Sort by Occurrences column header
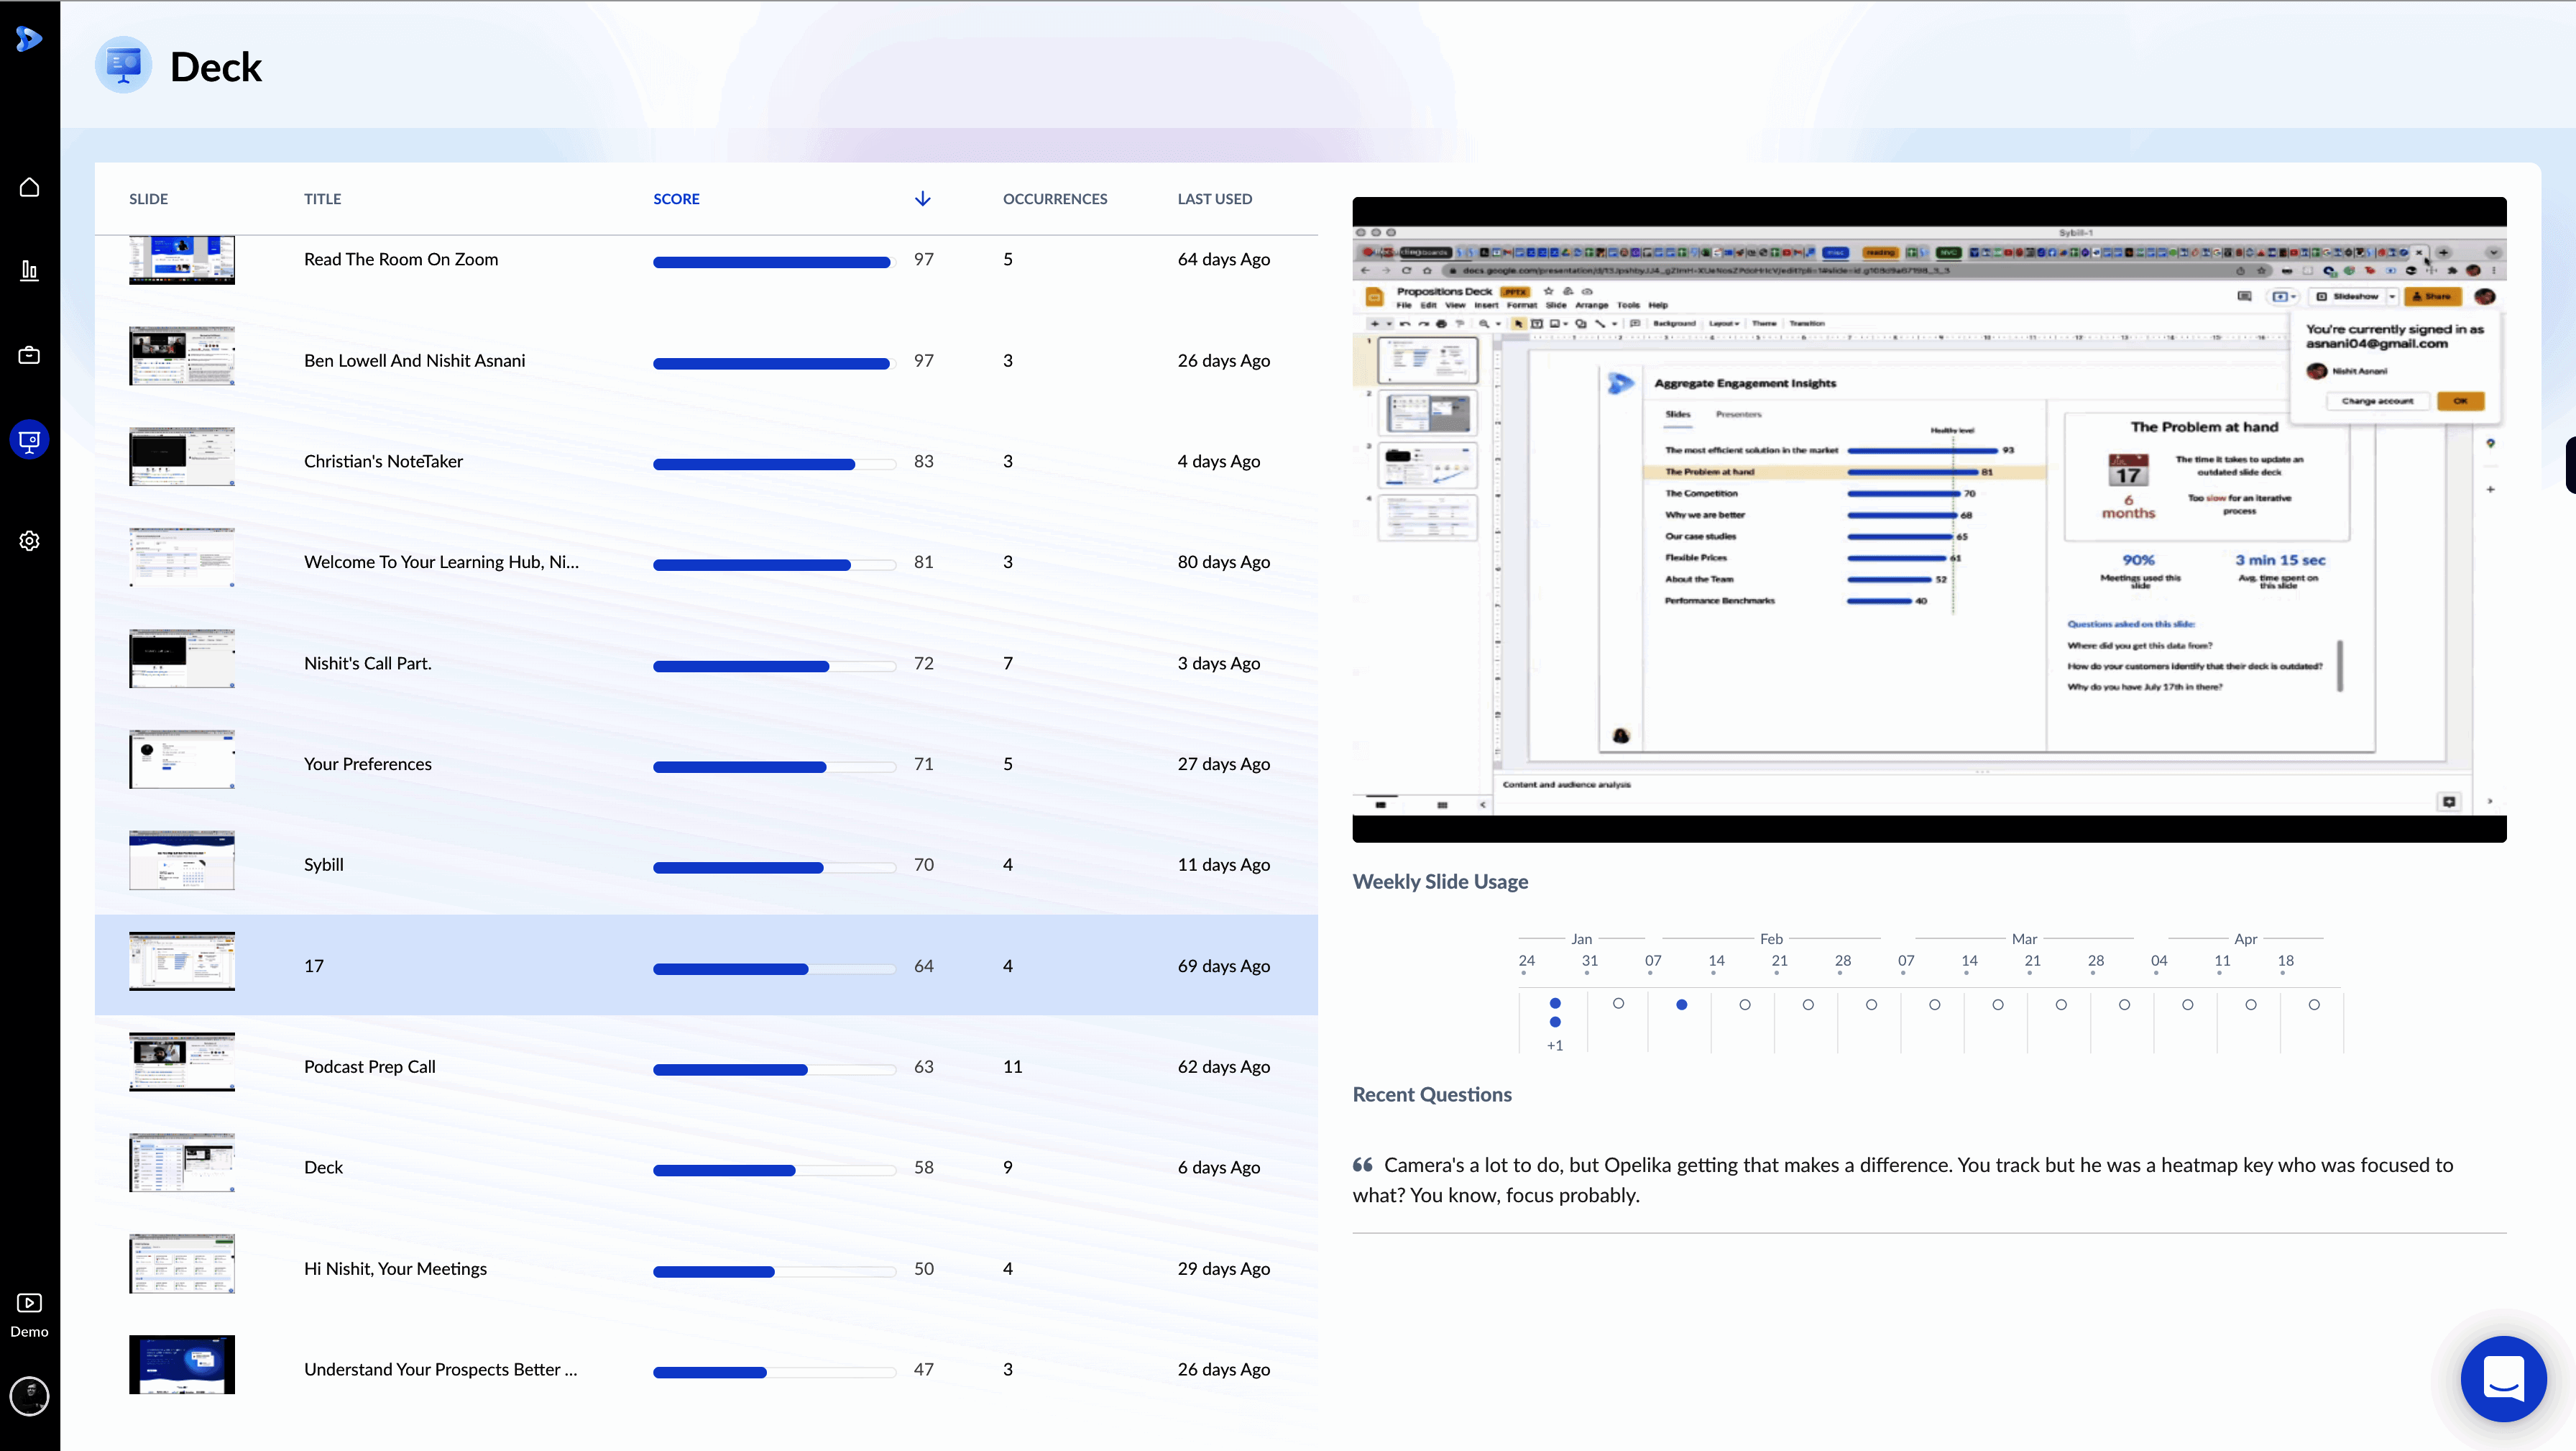 pos(1054,198)
